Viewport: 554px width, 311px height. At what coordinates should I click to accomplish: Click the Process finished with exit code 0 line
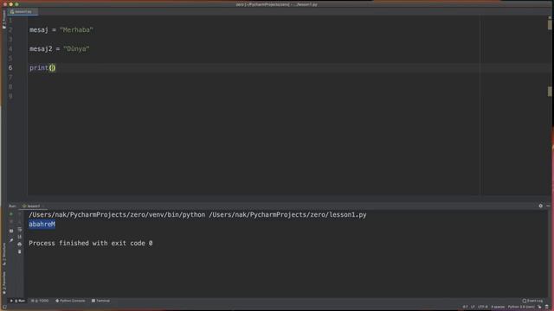91,244
